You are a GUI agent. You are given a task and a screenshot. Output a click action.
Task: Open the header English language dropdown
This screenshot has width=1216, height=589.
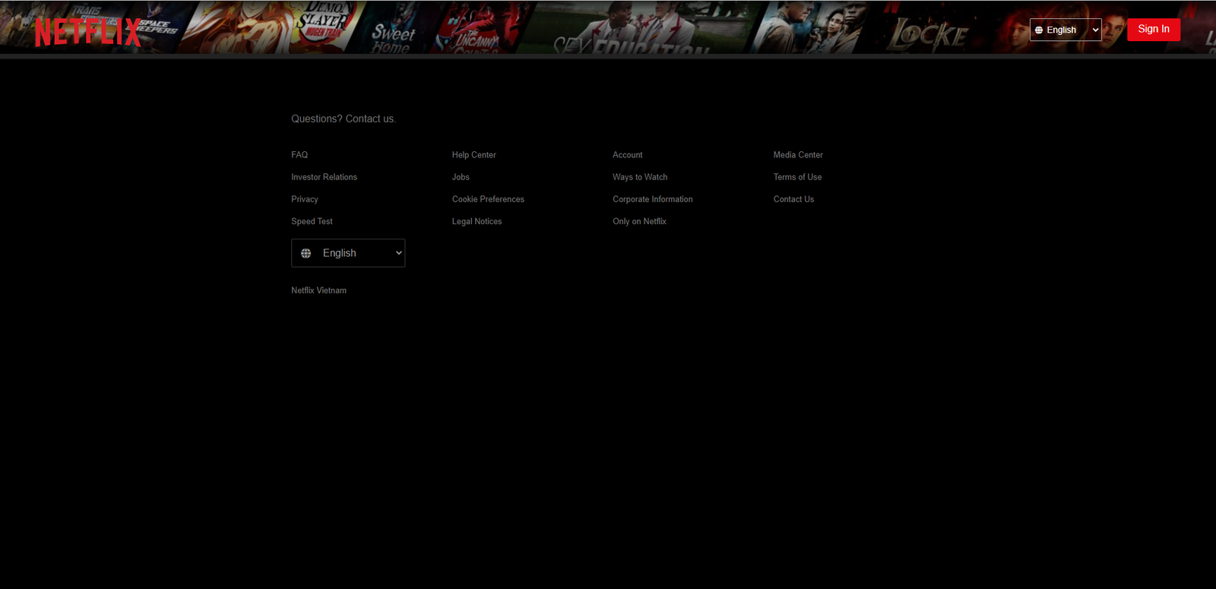coord(1066,30)
